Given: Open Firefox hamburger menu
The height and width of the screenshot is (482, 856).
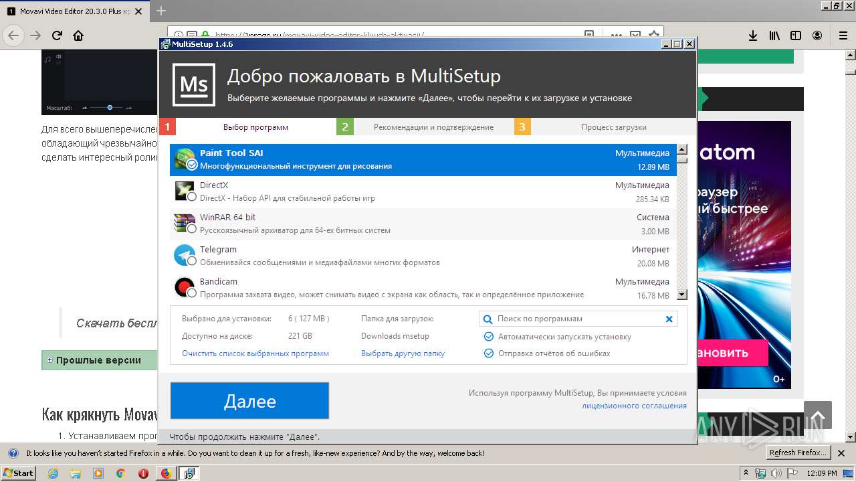Looking at the screenshot, I should [x=843, y=35].
